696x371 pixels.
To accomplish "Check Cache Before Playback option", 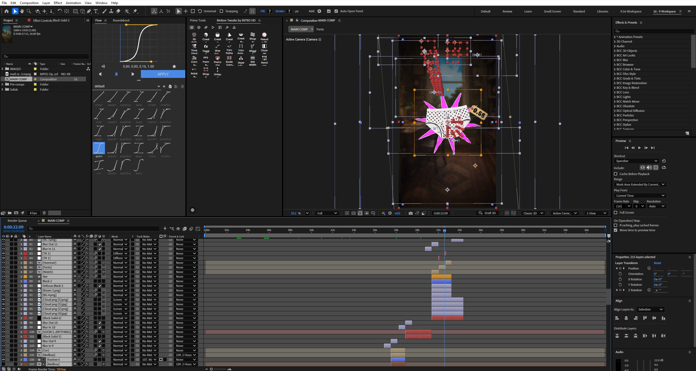I will [x=616, y=174].
